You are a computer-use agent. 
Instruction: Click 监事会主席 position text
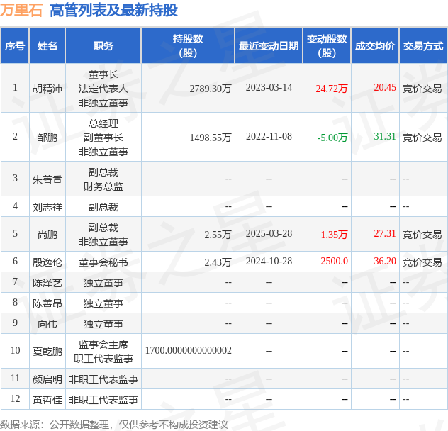coord(103,345)
